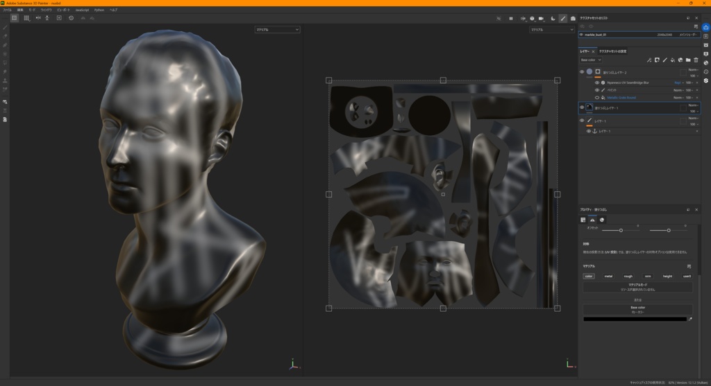Add a mask with the mask icon
This screenshot has height=386, width=711.
(657, 60)
